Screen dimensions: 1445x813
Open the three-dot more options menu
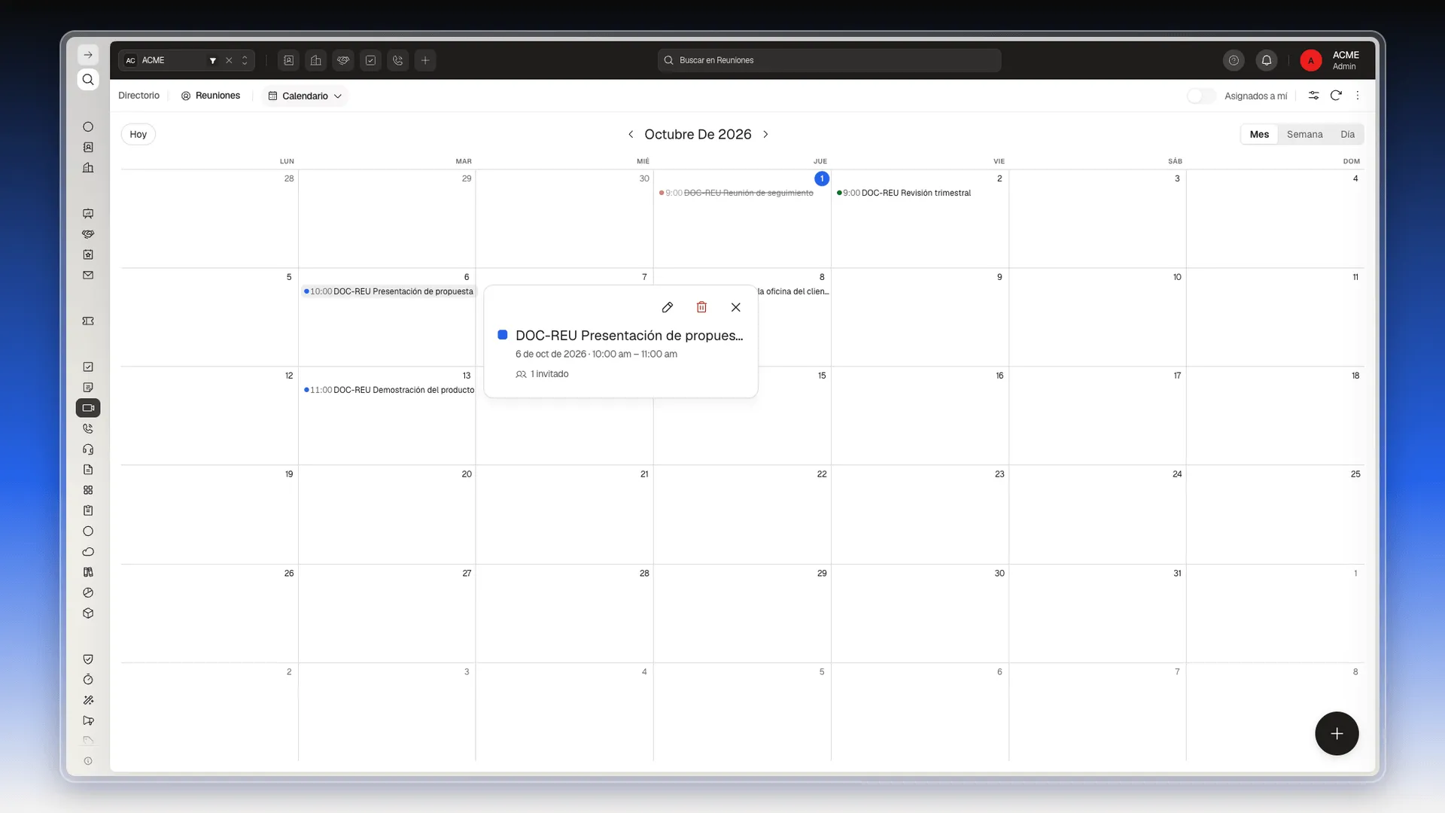(x=1358, y=96)
